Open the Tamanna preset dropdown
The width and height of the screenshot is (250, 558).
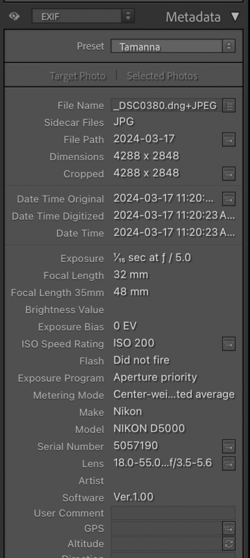click(173, 46)
